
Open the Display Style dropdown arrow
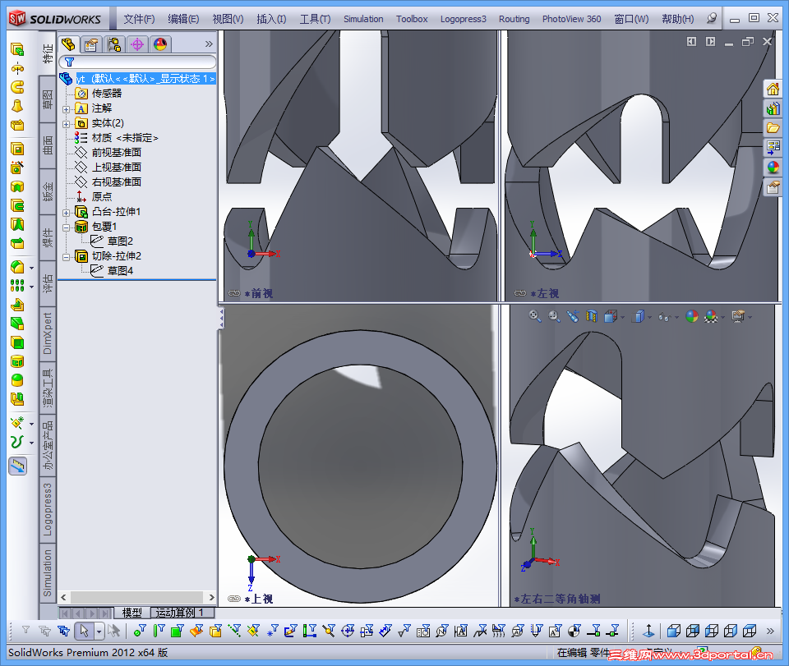click(649, 317)
